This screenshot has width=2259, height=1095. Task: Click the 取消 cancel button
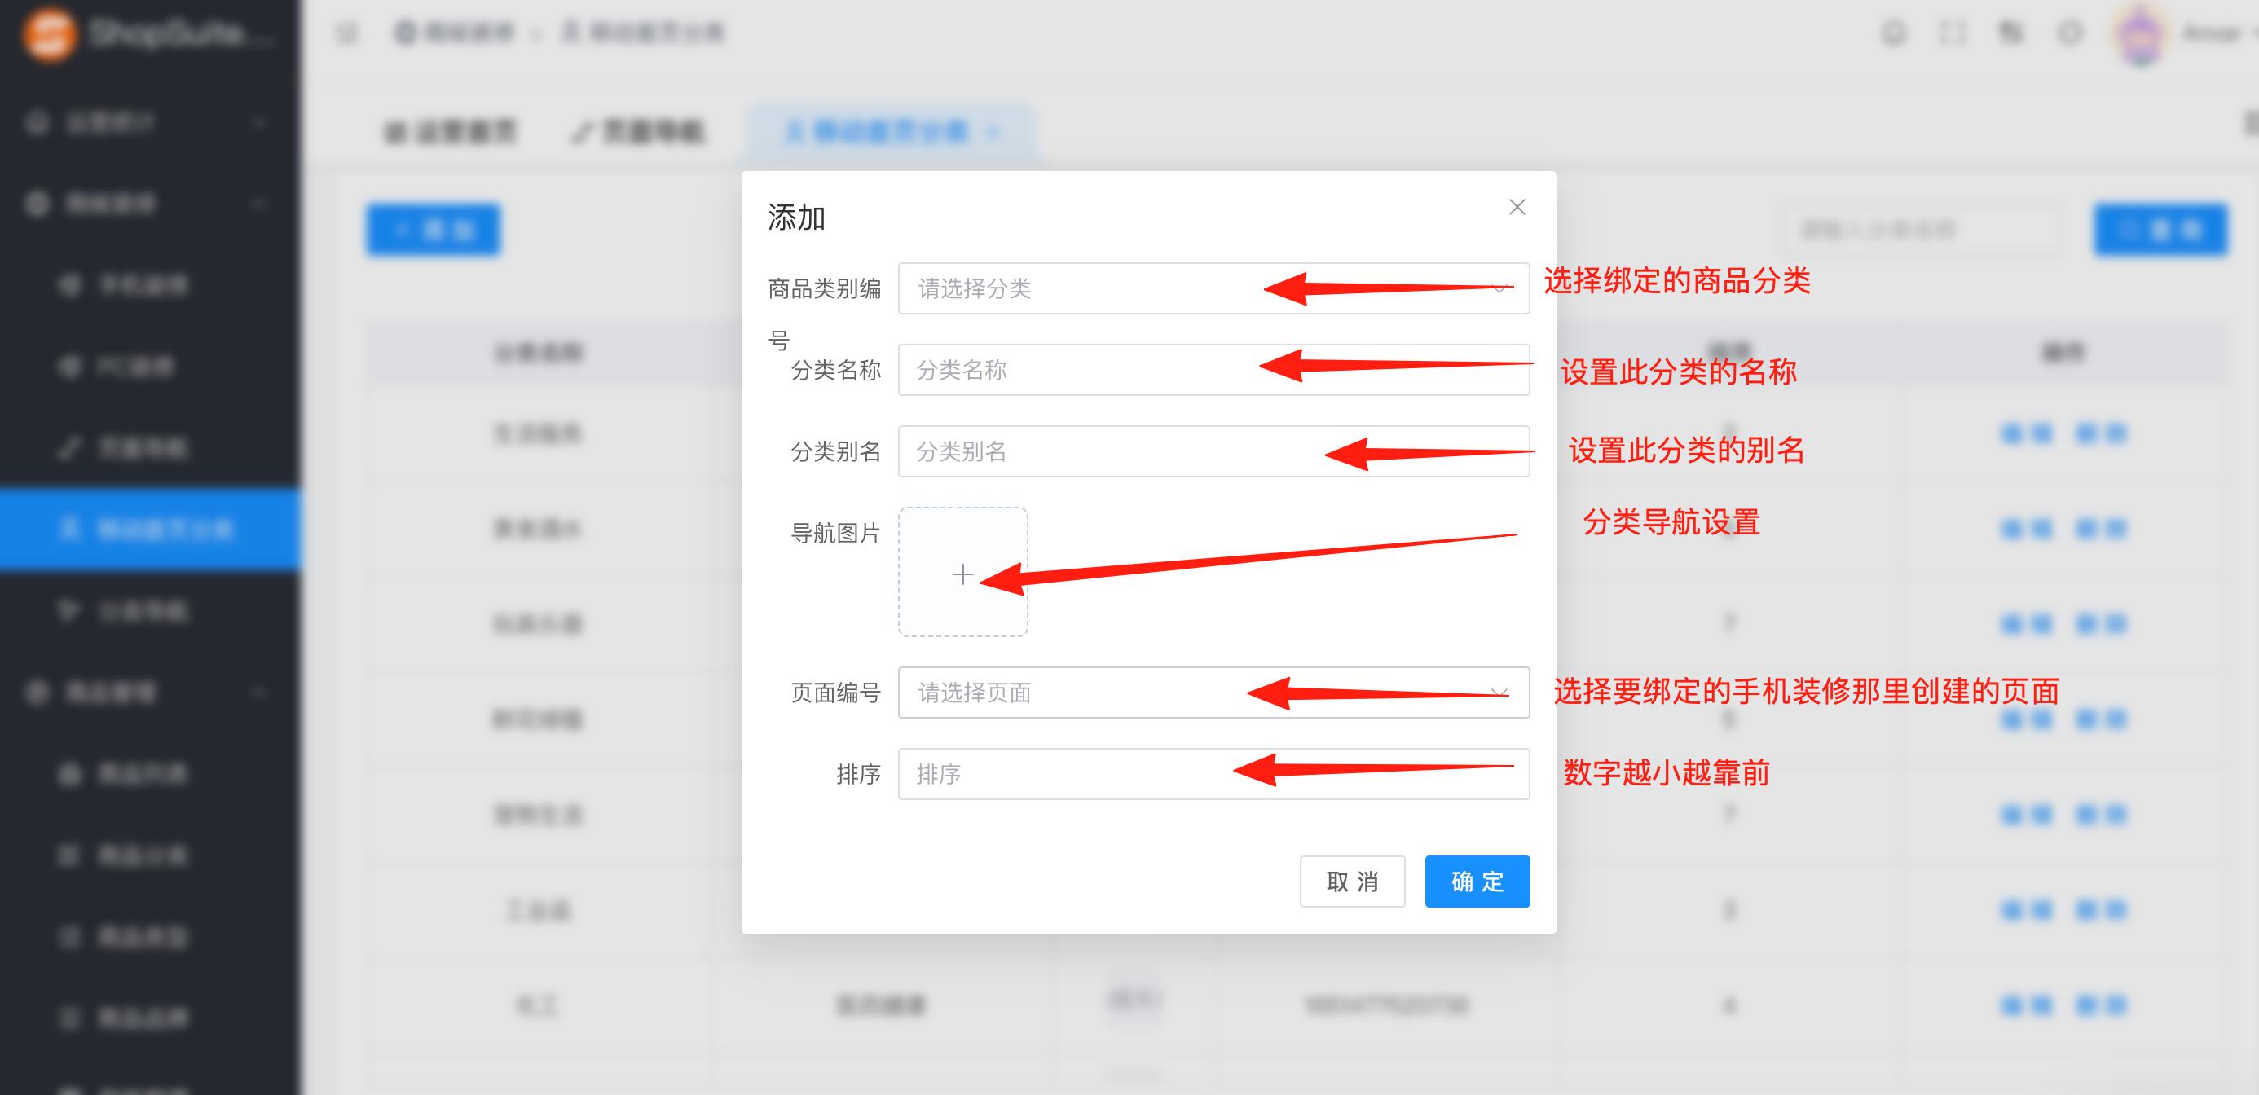point(1351,881)
